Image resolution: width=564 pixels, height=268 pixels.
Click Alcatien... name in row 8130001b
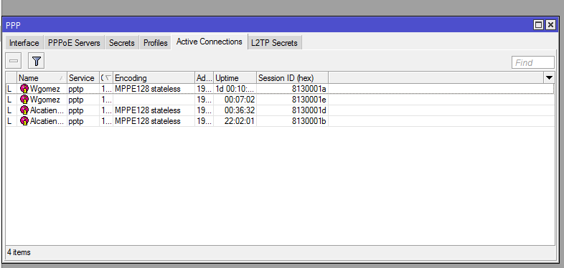pos(47,121)
